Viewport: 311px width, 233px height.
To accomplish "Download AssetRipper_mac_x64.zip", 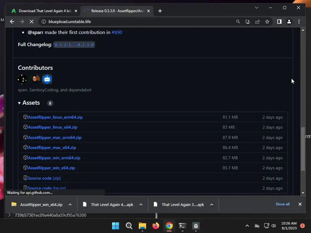I will coord(52,148).
